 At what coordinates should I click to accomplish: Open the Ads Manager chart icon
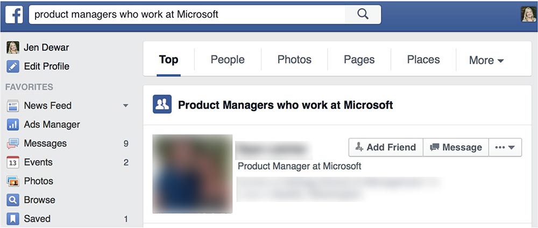tap(13, 124)
